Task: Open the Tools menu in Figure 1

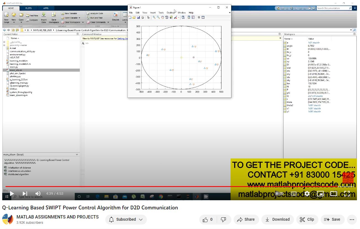Action: [x=161, y=13]
